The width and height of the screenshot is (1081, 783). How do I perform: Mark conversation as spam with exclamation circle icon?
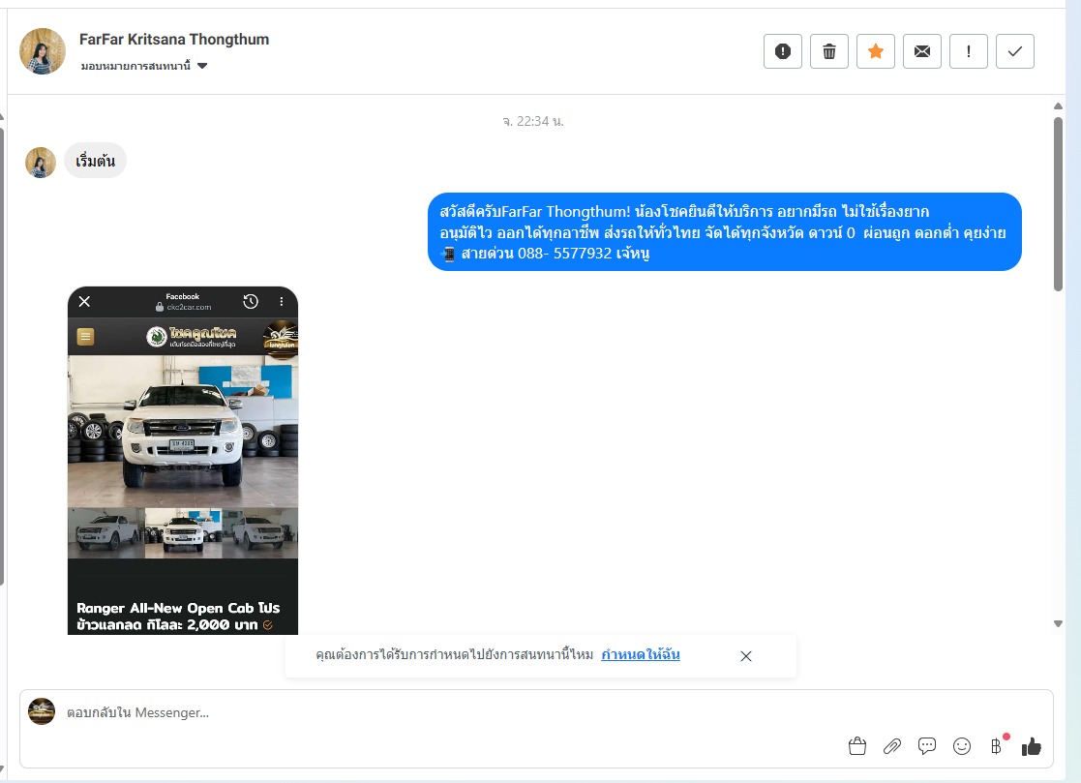point(783,51)
